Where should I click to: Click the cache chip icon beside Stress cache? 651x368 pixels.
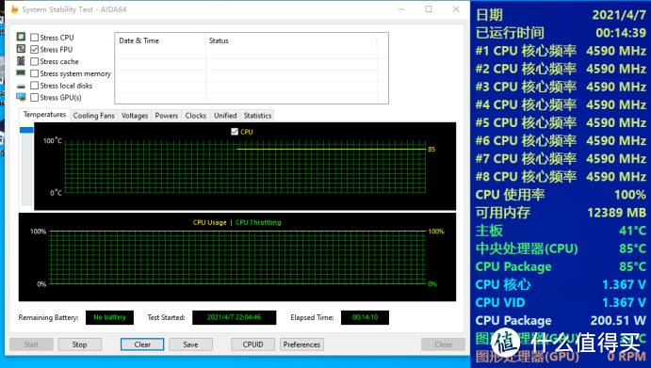21,61
